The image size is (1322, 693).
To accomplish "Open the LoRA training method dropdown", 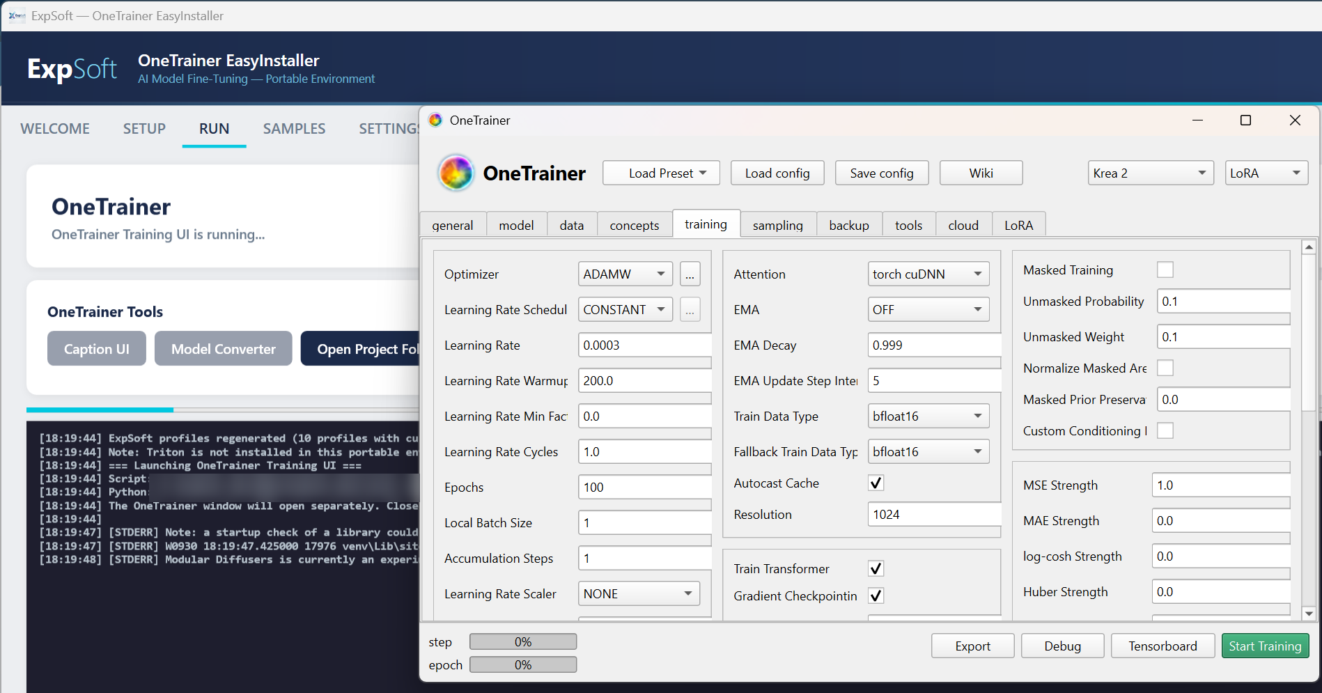I will pyautogui.click(x=1266, y=173).
